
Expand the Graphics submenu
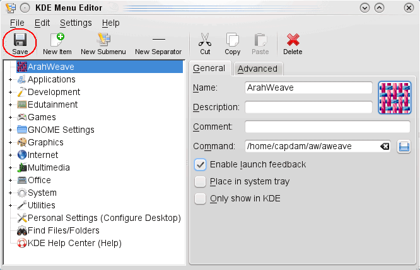pos(10,142)
